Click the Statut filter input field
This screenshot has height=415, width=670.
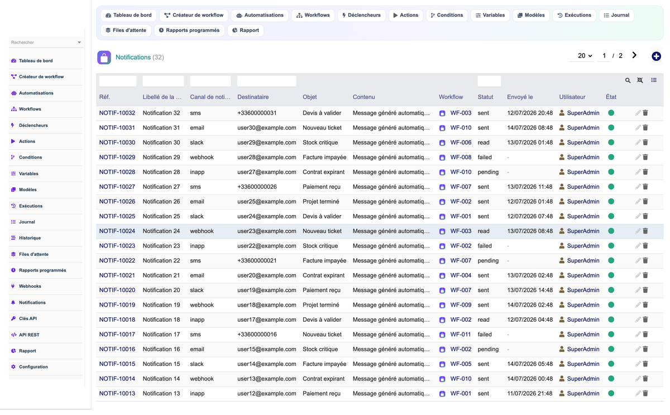click(x=489, y=81)
